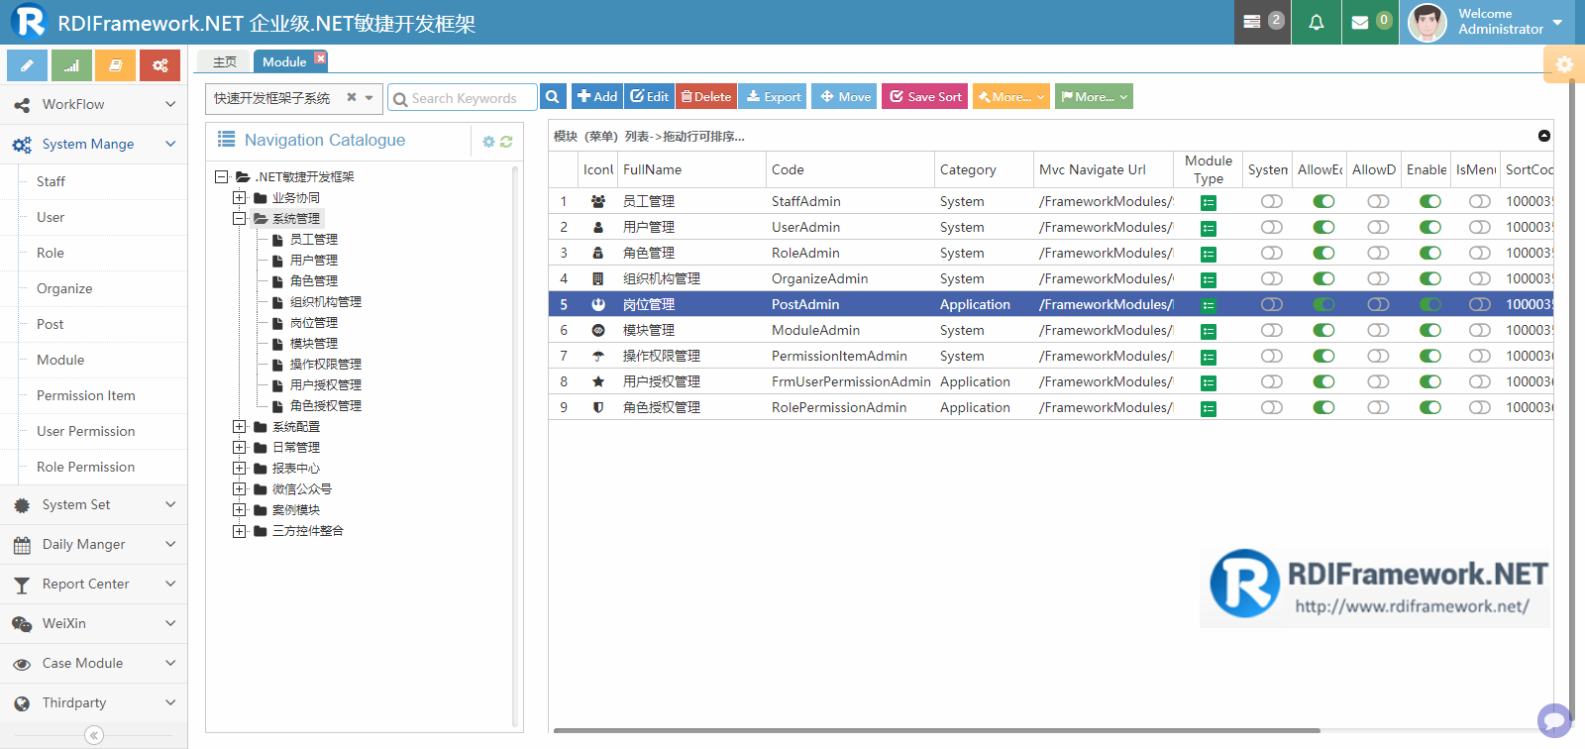Toggle AllowEdit switch for FrmUserPermissionAdmin row
This screenshot has width=1585, height=749.
1323,381
